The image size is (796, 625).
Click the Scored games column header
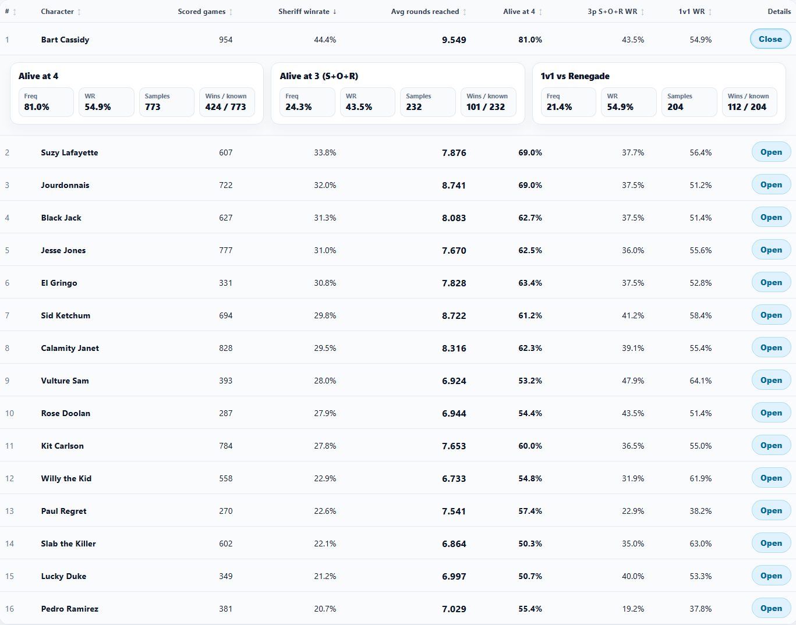(201, 12)
